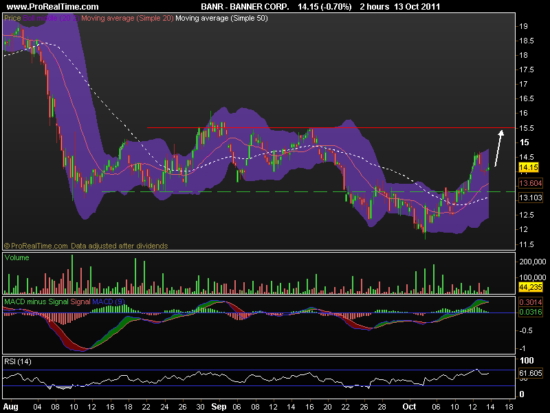
Task: Select the red horizontal resistance line
Action: (x=331, y=128)
